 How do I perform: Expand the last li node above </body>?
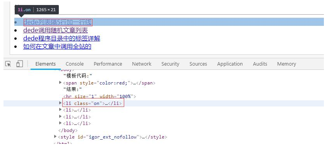[60, 123]
